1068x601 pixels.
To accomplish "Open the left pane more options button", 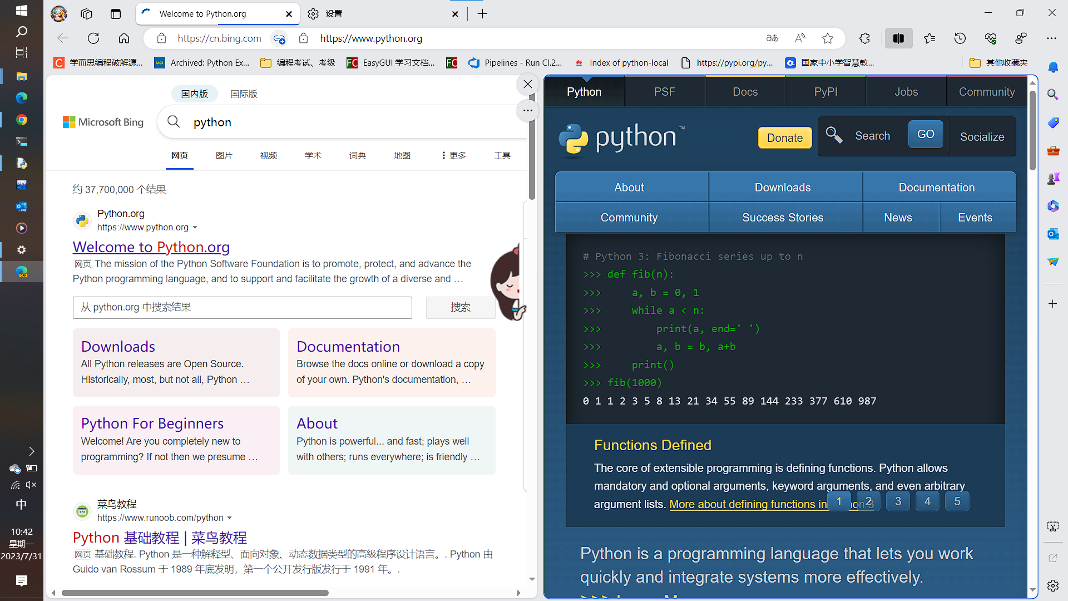I will [528, 111].
